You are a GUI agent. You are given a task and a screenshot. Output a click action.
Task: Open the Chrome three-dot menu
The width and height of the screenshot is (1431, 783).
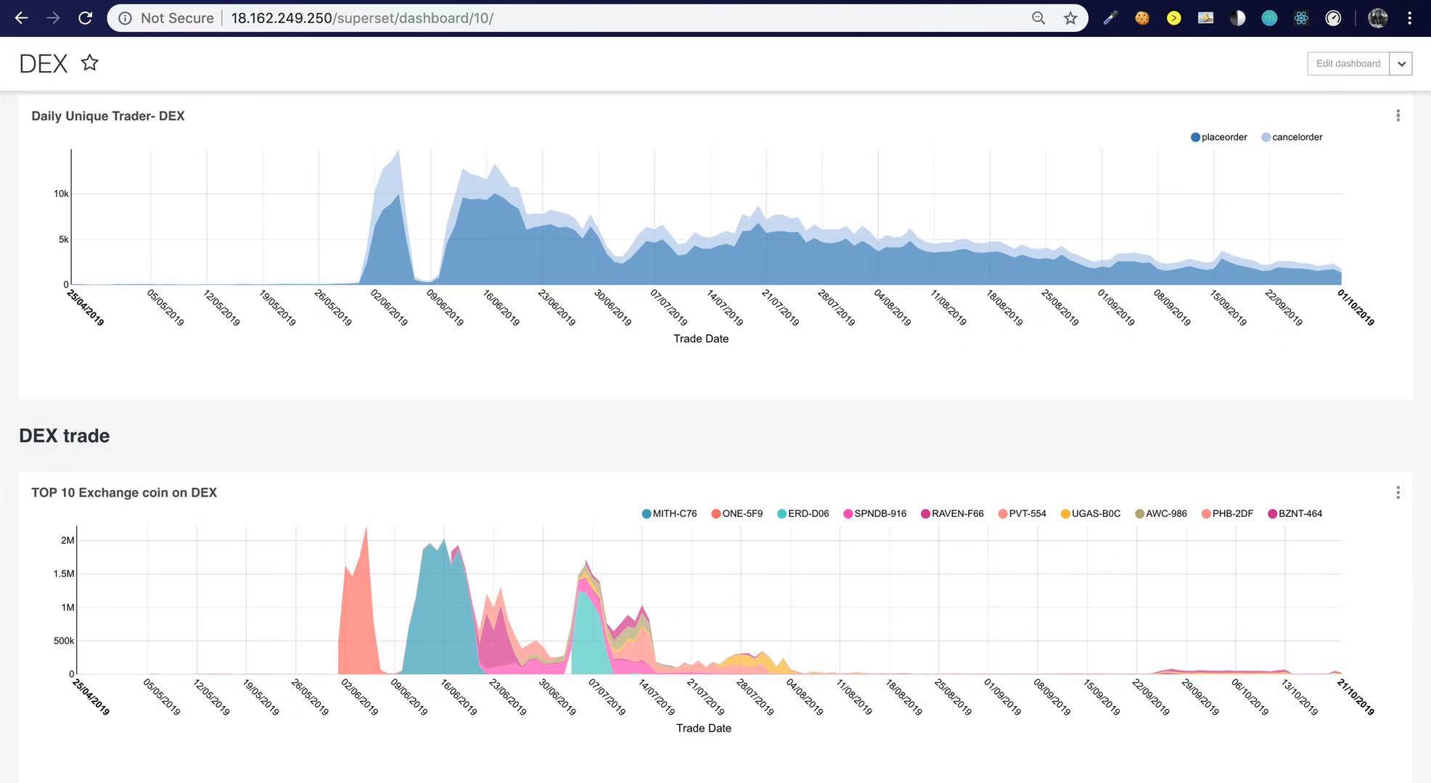click(1409, 18)
